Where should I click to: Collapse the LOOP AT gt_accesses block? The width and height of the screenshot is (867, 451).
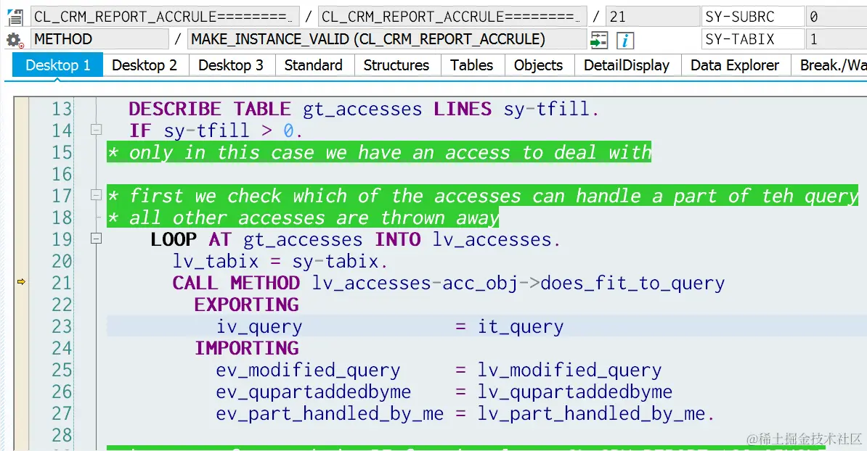(96, 239)
